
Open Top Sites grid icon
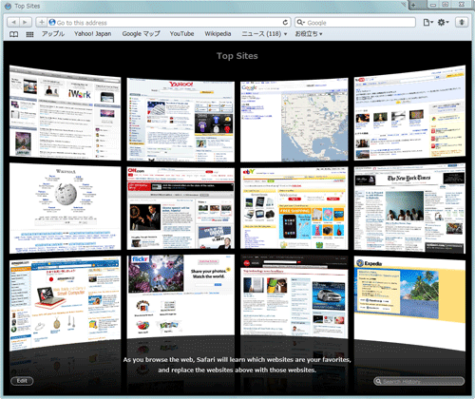pos(29,34)
